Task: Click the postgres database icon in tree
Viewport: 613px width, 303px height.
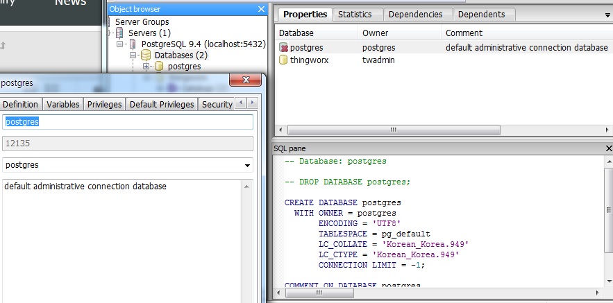Action: [x=159, y=67]
